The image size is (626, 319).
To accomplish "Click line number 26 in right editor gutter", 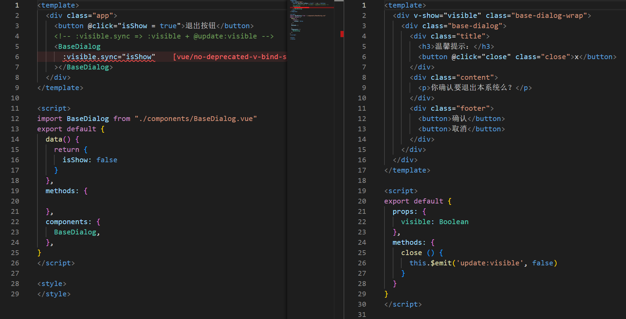I will click(x=362, y=263).
